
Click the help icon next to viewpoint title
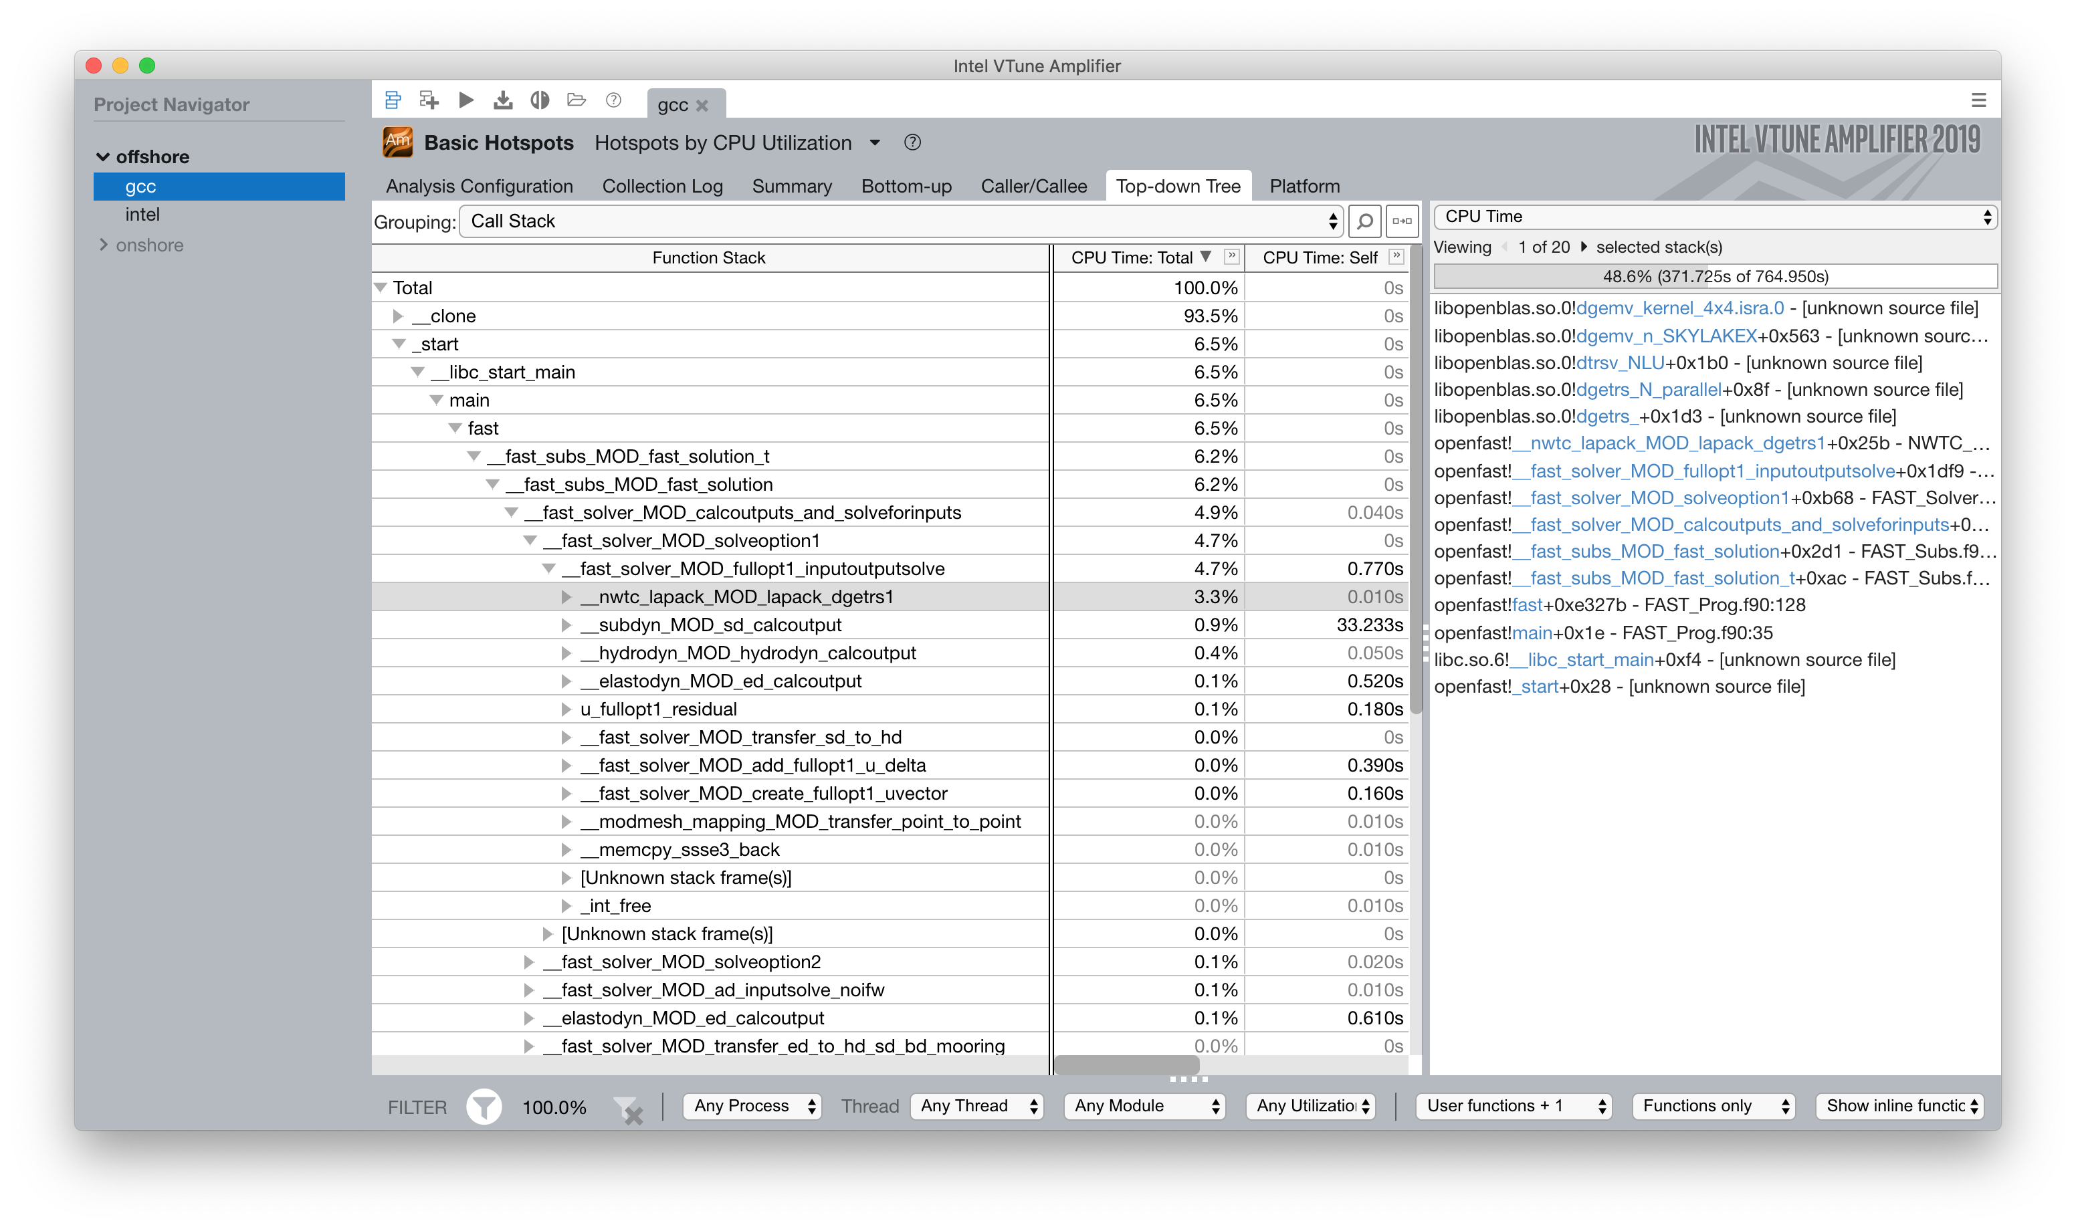pos(912,142)
